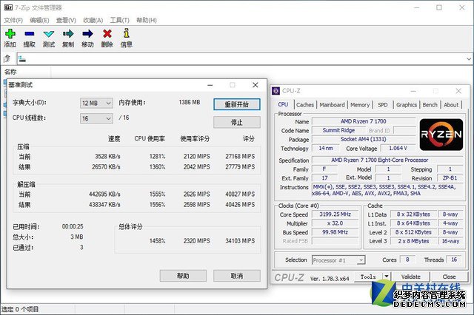Viewport: 474px width, 315px height.
Task: Click the status bar selected items text
Action: [20, 309]
